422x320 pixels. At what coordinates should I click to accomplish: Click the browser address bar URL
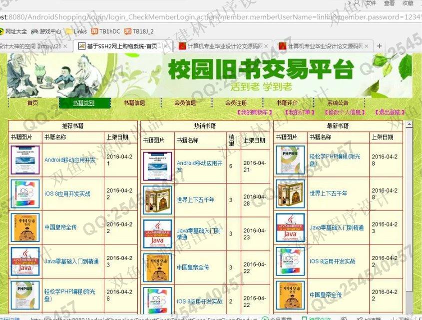coord(211,17)
